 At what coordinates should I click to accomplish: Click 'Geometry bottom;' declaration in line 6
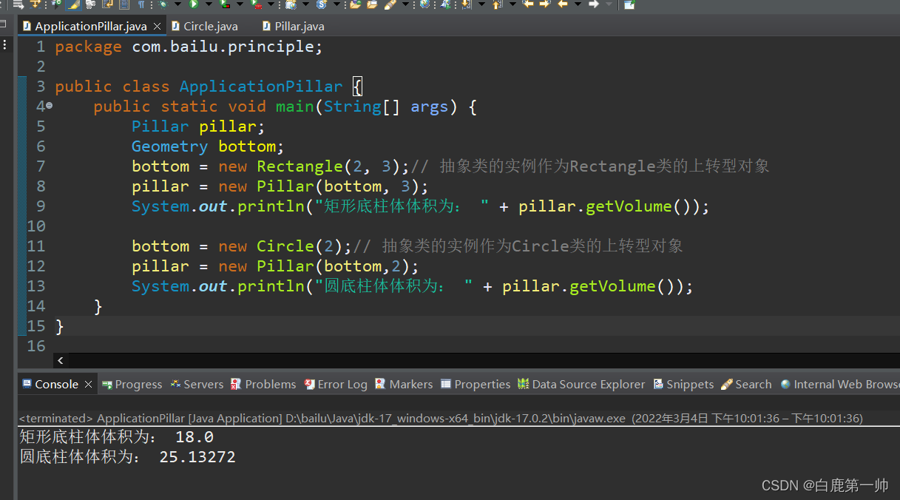tap(208, 146)
